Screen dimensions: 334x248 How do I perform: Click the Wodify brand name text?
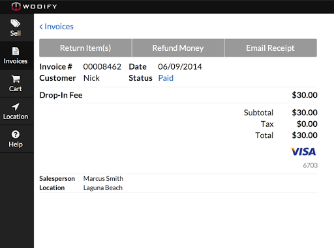coord(40,7)
